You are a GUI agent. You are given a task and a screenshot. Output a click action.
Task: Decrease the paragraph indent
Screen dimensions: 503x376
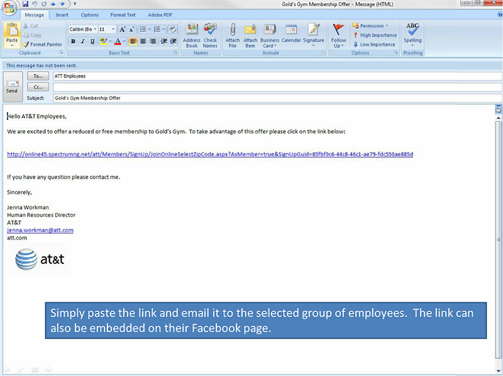click(164, 41)
